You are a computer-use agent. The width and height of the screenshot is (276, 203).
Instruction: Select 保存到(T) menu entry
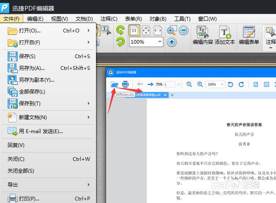(48, 104)
